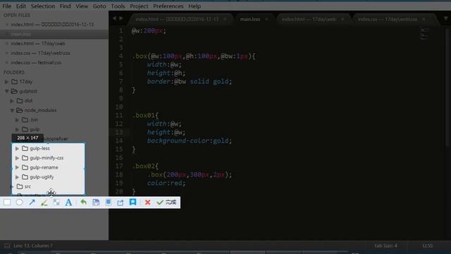Collapse the gulptest folder
The height and width of the screenshot is (254, 451).
point(6,91)
